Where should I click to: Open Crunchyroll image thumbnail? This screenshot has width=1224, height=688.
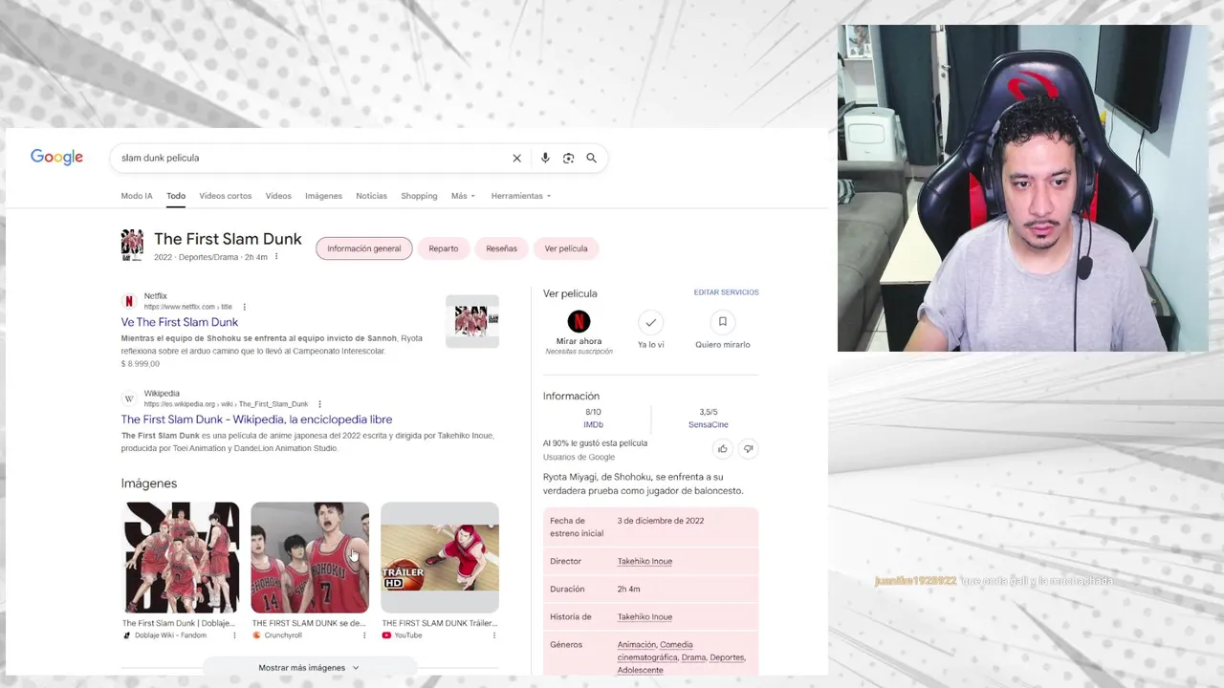(x=310, y=557)
